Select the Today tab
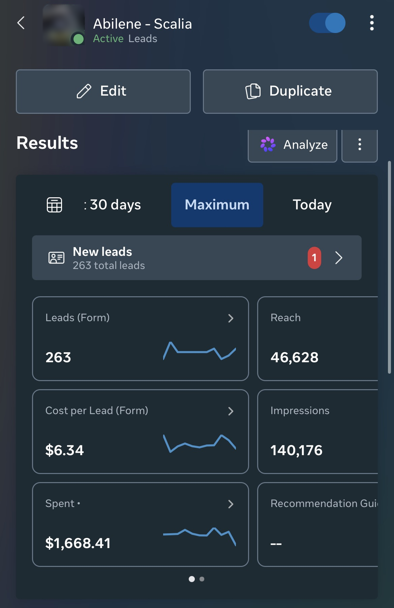This screenshot has width=394, height=608. [x=312, y=205]
